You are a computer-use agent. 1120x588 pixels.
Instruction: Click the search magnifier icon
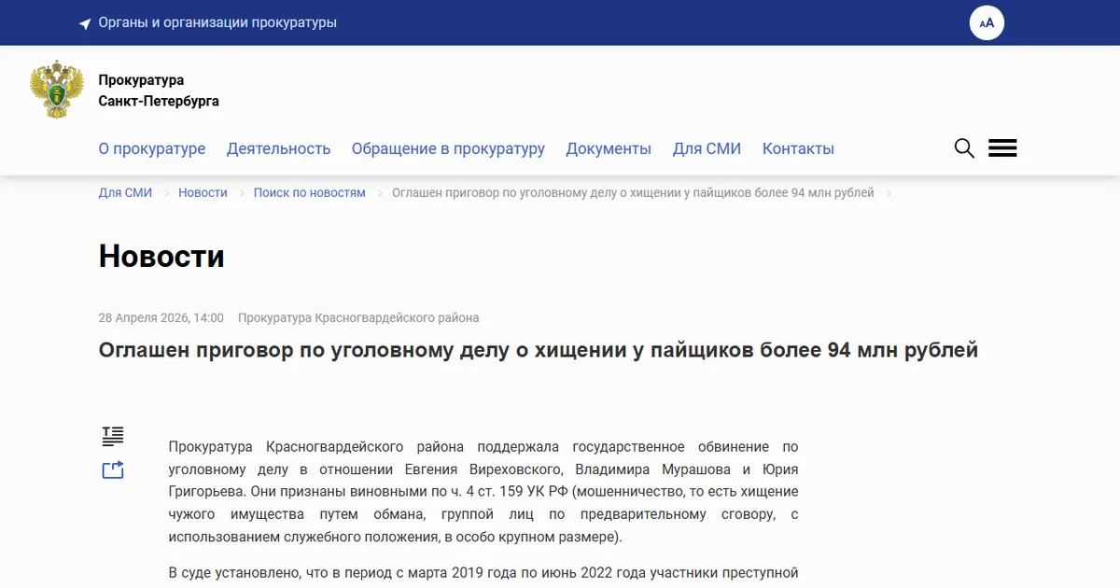pos(964,148)
